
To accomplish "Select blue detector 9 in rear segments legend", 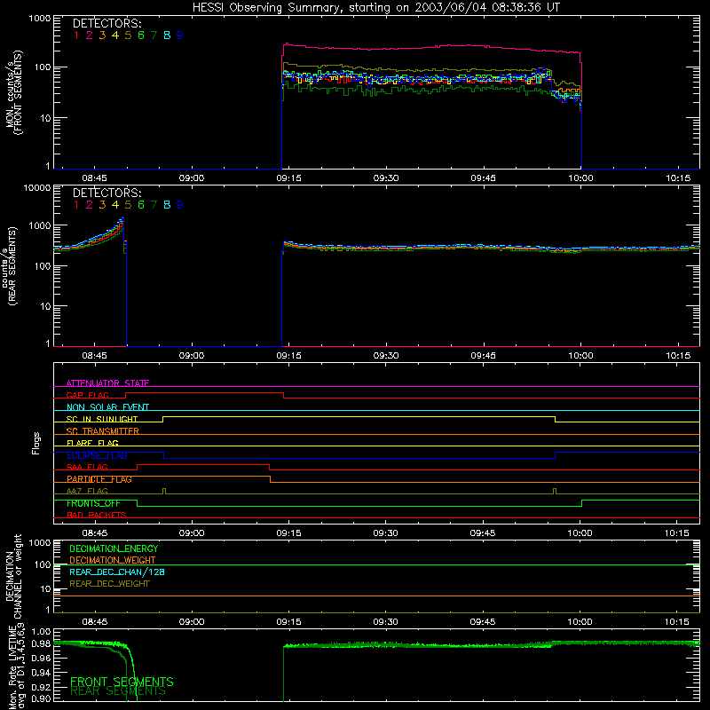I will pos(180,205).
